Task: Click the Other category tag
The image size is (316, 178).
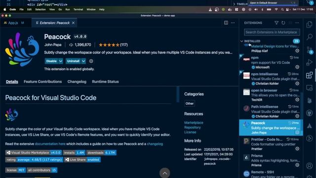Action: coord(190,103)
